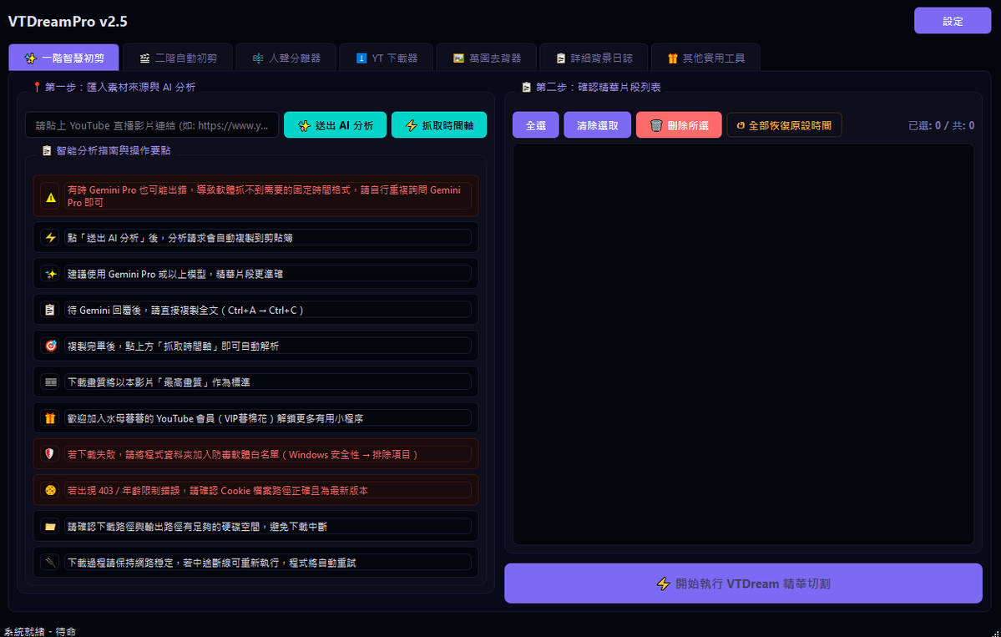Go to the 其他實用工具 tab
The height and width of the screenshot is (637, 1001).
pyautogui.click(x=705, y=58)
